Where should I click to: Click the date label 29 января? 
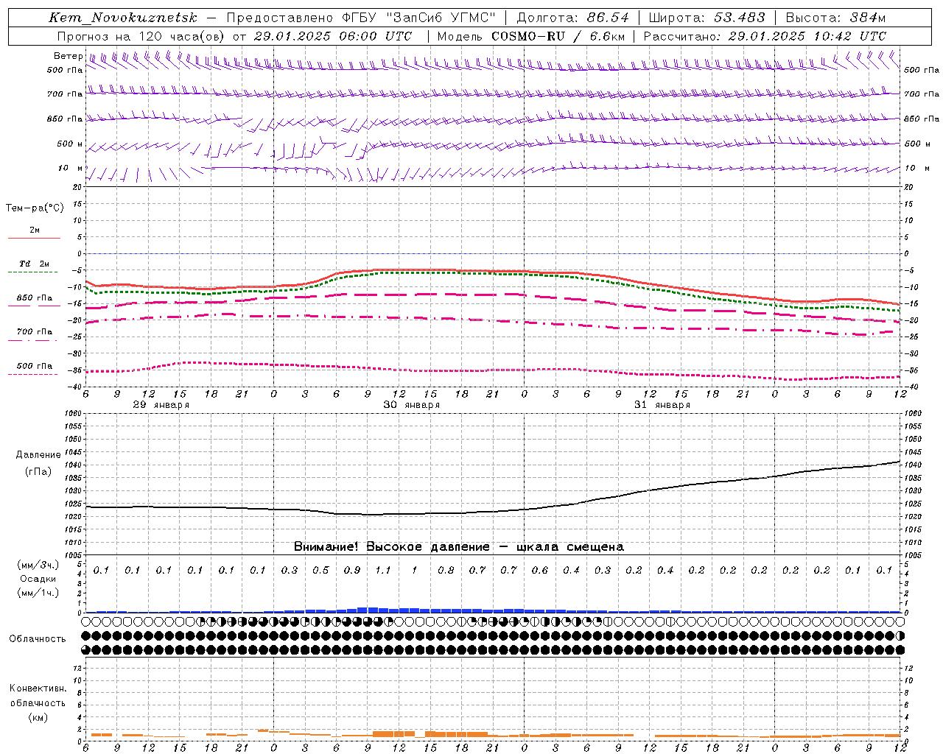(161, 405)
